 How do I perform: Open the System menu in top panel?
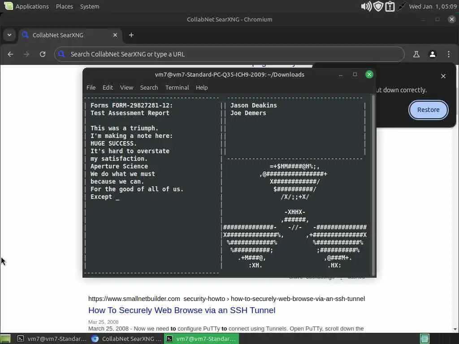pyautogui.click(x=90, y=6)
